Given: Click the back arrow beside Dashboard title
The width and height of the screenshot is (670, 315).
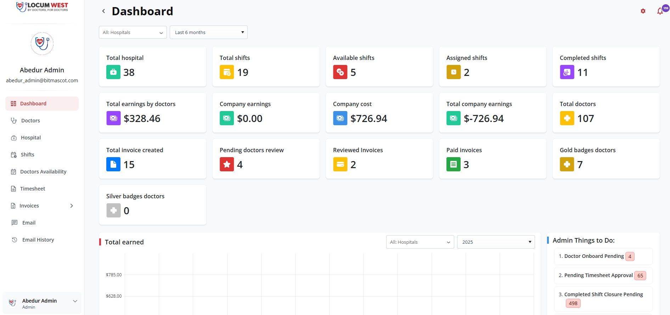Looking at the screenshot, I should click(103, 11).
